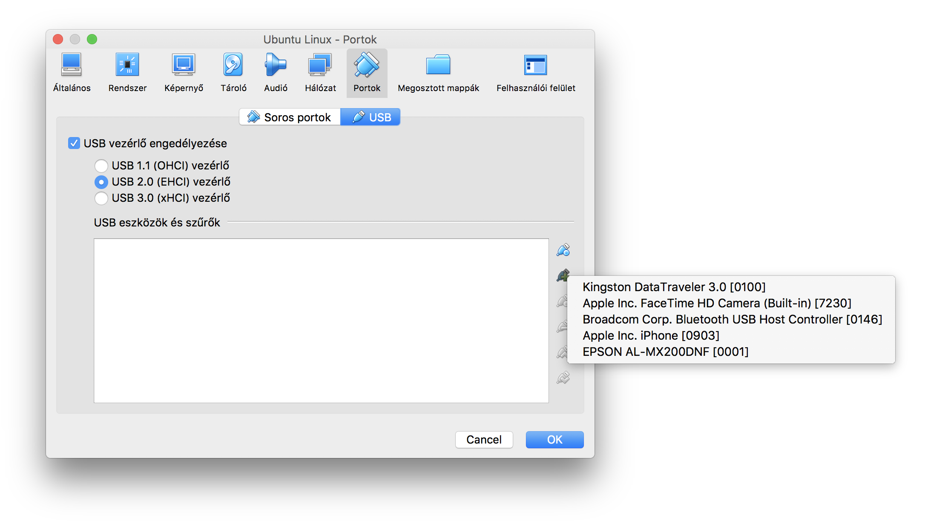Screen dimensions: 925x521
Task: Open the Audió settings section
Action: (276, 73)
